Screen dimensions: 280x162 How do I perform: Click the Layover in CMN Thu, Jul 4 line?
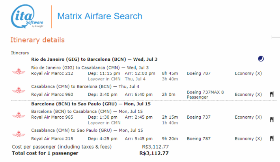tap(117, 79)
